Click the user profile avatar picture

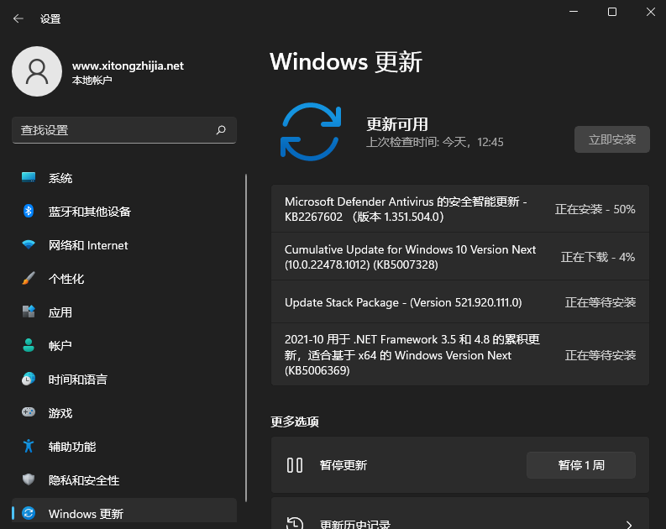(x=37, y=71)
